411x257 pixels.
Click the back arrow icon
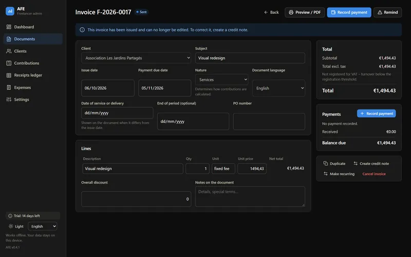(x=266, y=12)
